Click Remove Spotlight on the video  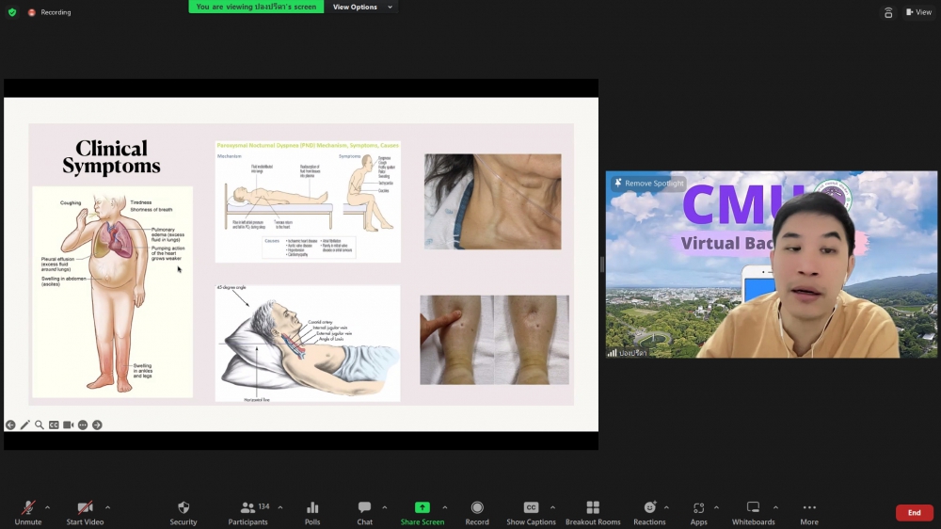coord(647,184)
